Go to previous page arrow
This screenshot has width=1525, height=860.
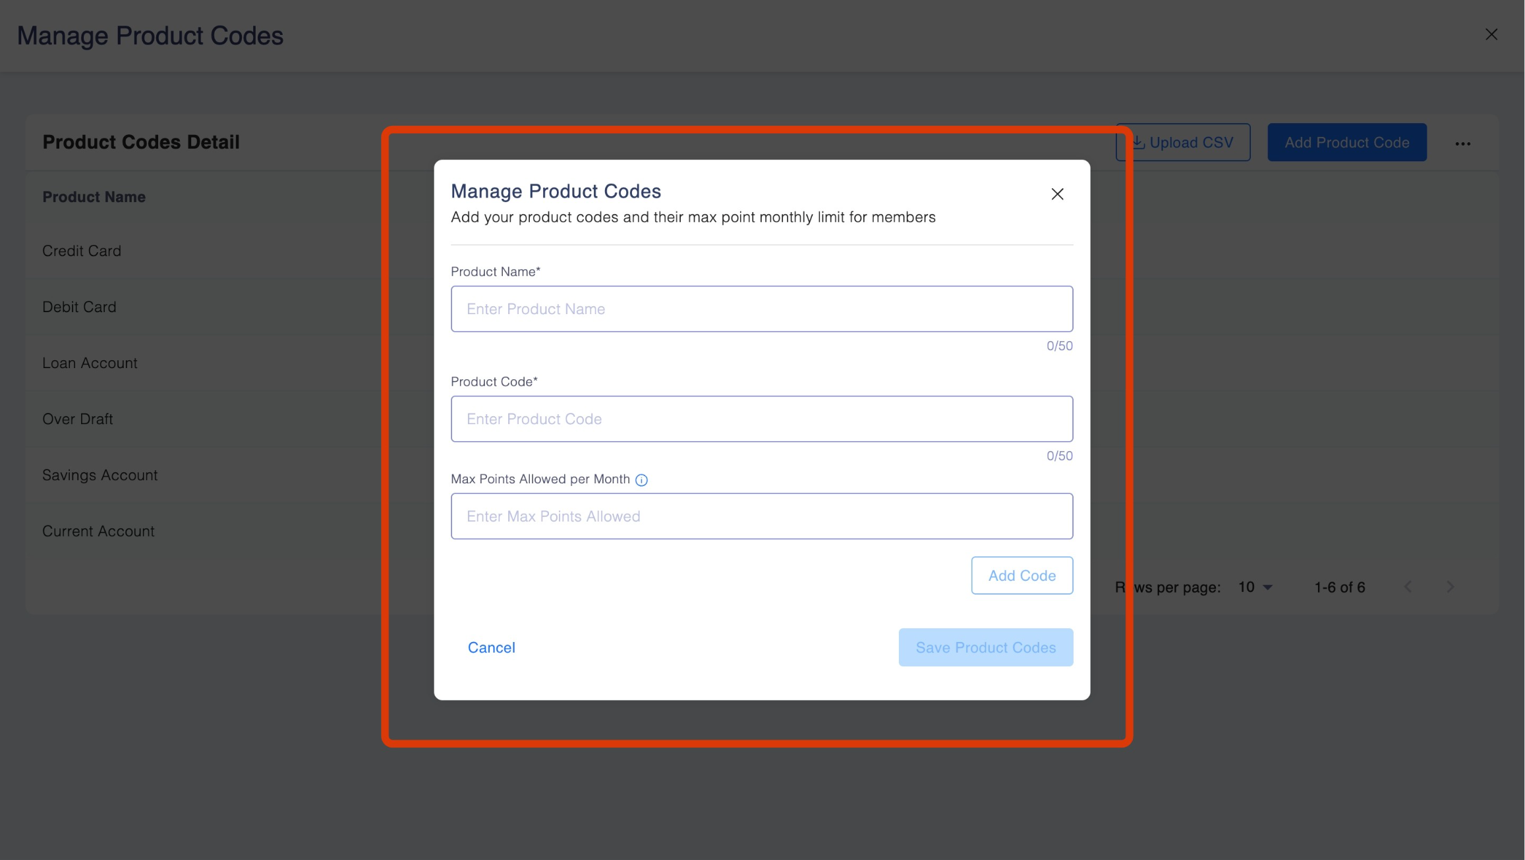1408,587
